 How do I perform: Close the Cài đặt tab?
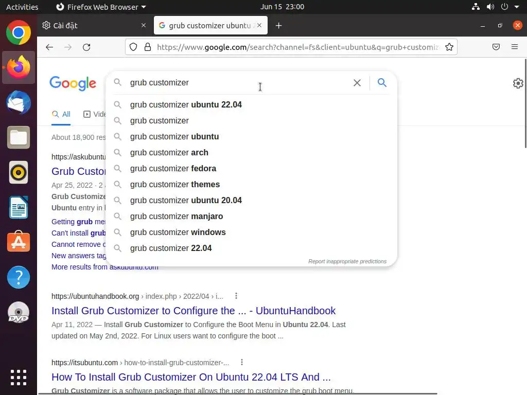click(x=144, y=25)
